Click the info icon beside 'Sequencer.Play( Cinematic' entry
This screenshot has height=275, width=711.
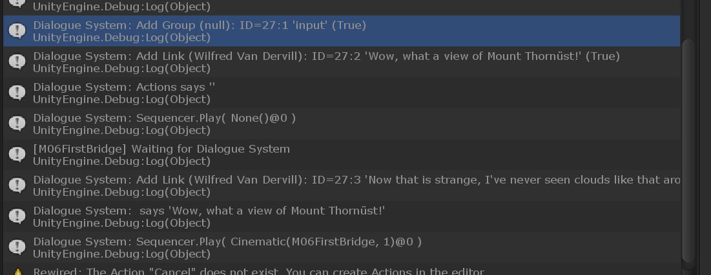(17, 247)
